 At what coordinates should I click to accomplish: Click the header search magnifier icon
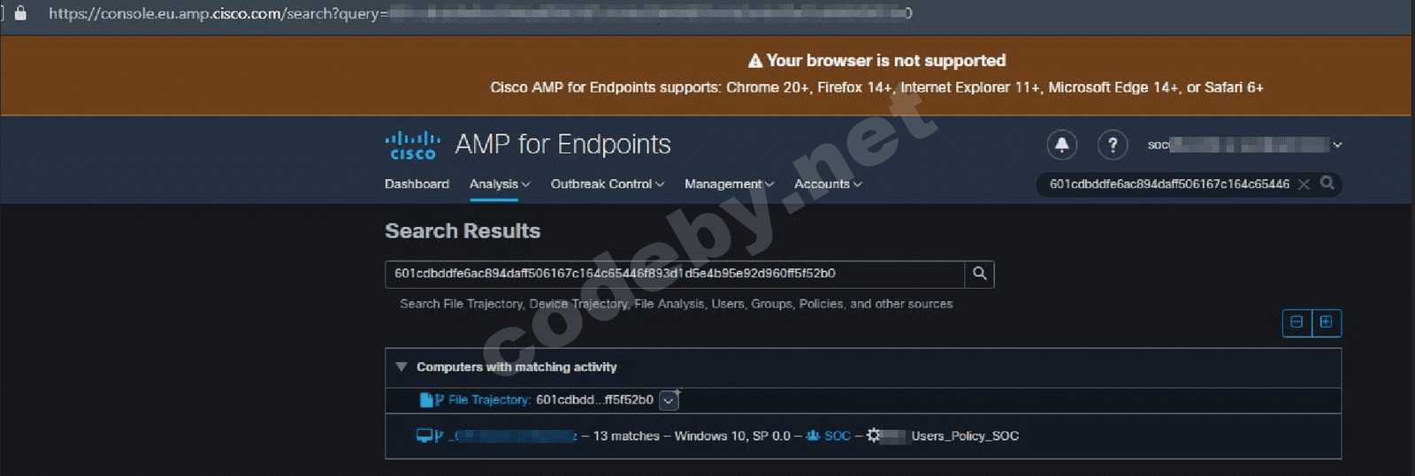pyautogui.click(x=1327, y=183)
